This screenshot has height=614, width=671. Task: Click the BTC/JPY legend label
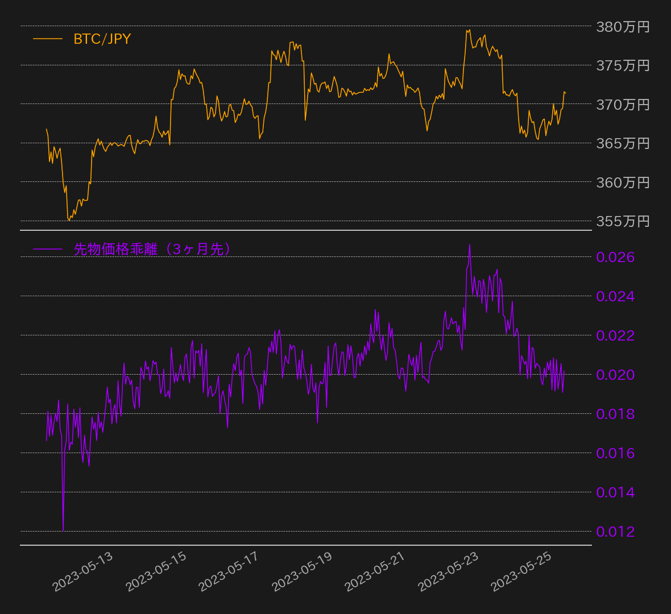pyautogui.click(x=102, y=39)
